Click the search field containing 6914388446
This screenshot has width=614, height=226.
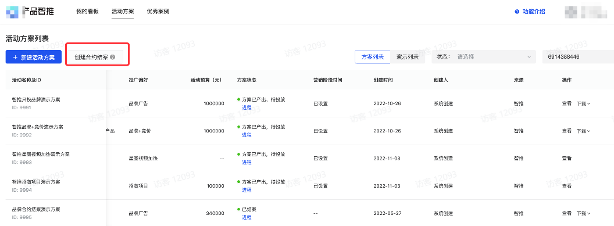578,57
